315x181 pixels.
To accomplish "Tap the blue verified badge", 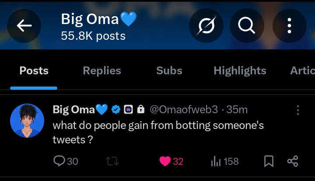I will [116, 109].
